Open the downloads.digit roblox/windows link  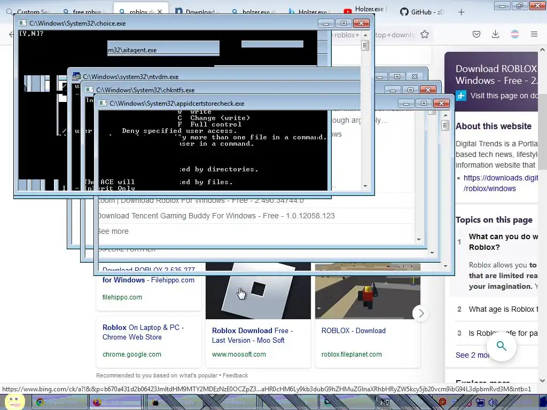point(500,183)
